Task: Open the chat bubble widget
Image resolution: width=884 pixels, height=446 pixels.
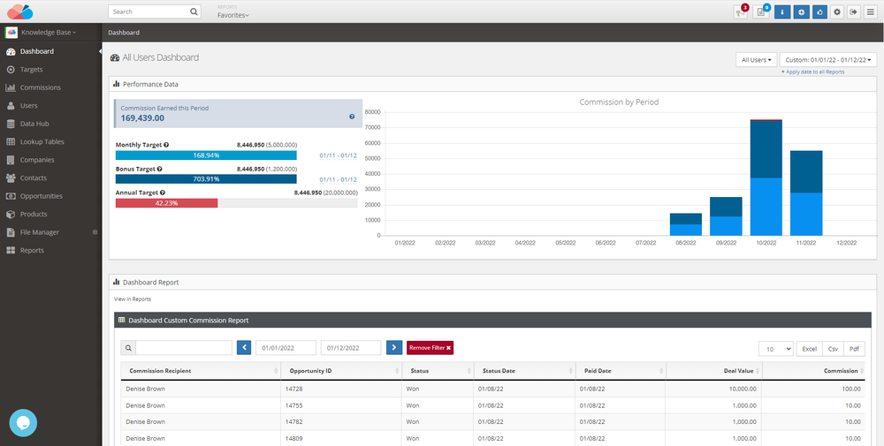Action: (x=23, y=423)
